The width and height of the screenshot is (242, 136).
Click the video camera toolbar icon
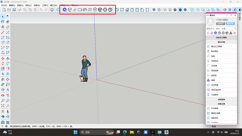point(80,10)
